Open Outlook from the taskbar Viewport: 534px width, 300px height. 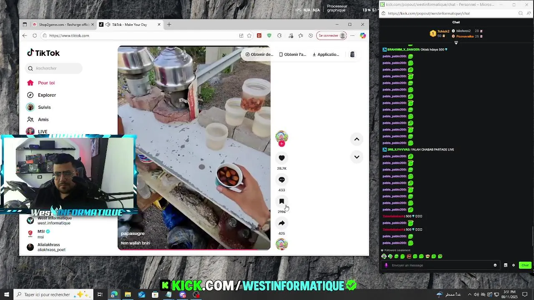tap(141, 295)
